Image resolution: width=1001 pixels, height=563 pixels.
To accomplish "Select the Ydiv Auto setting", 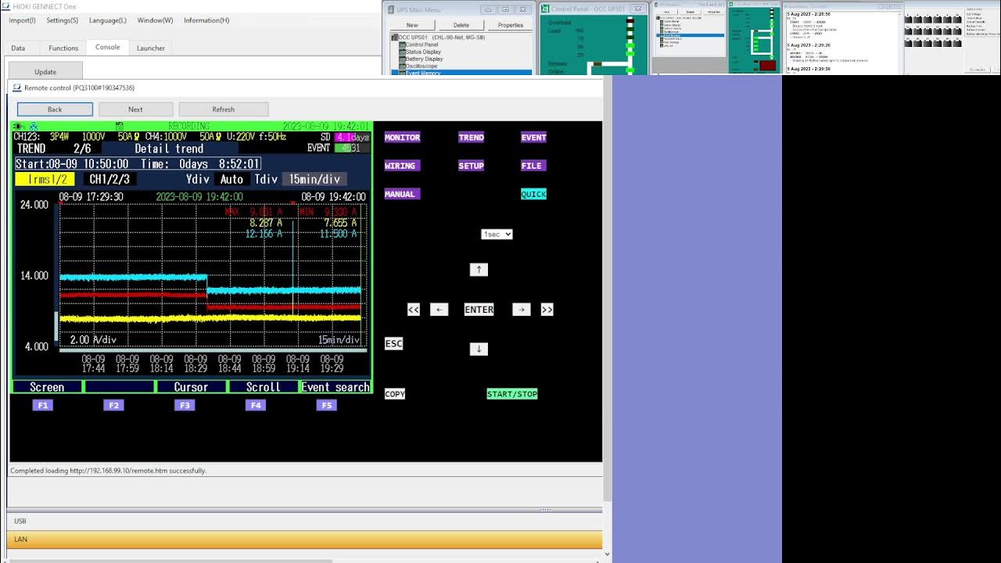I will click(x=231, y=179).
